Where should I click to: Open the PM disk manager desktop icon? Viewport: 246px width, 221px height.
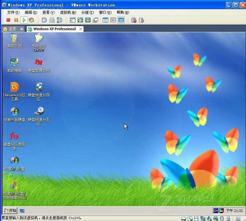(39, 62)
